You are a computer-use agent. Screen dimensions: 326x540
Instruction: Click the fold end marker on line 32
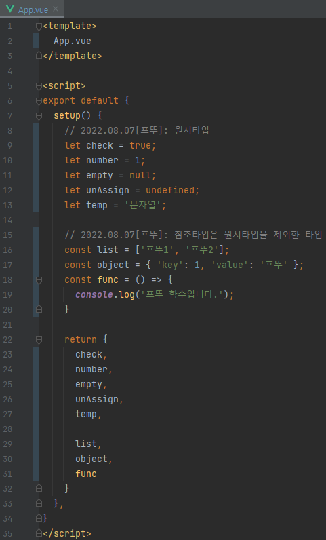39,488
